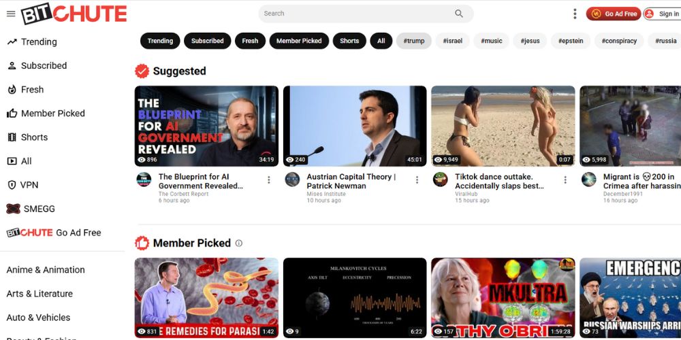The height and width of the screenshot is (340, 681).
Task: Click into the Search input field
Action: point(354,14)
